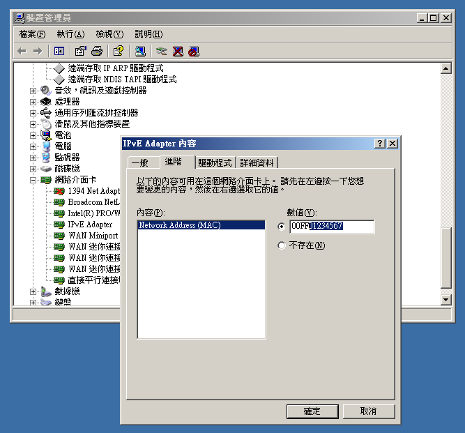Image resolution: width=465 pixels, height=433 pixels.
Task: Click the Help toolbar icon
Action: tap(119, 52)
